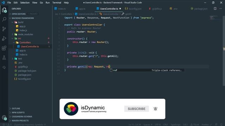
Task: Click notification bell in subscribe banner
Action: click(x=155, y=109)
